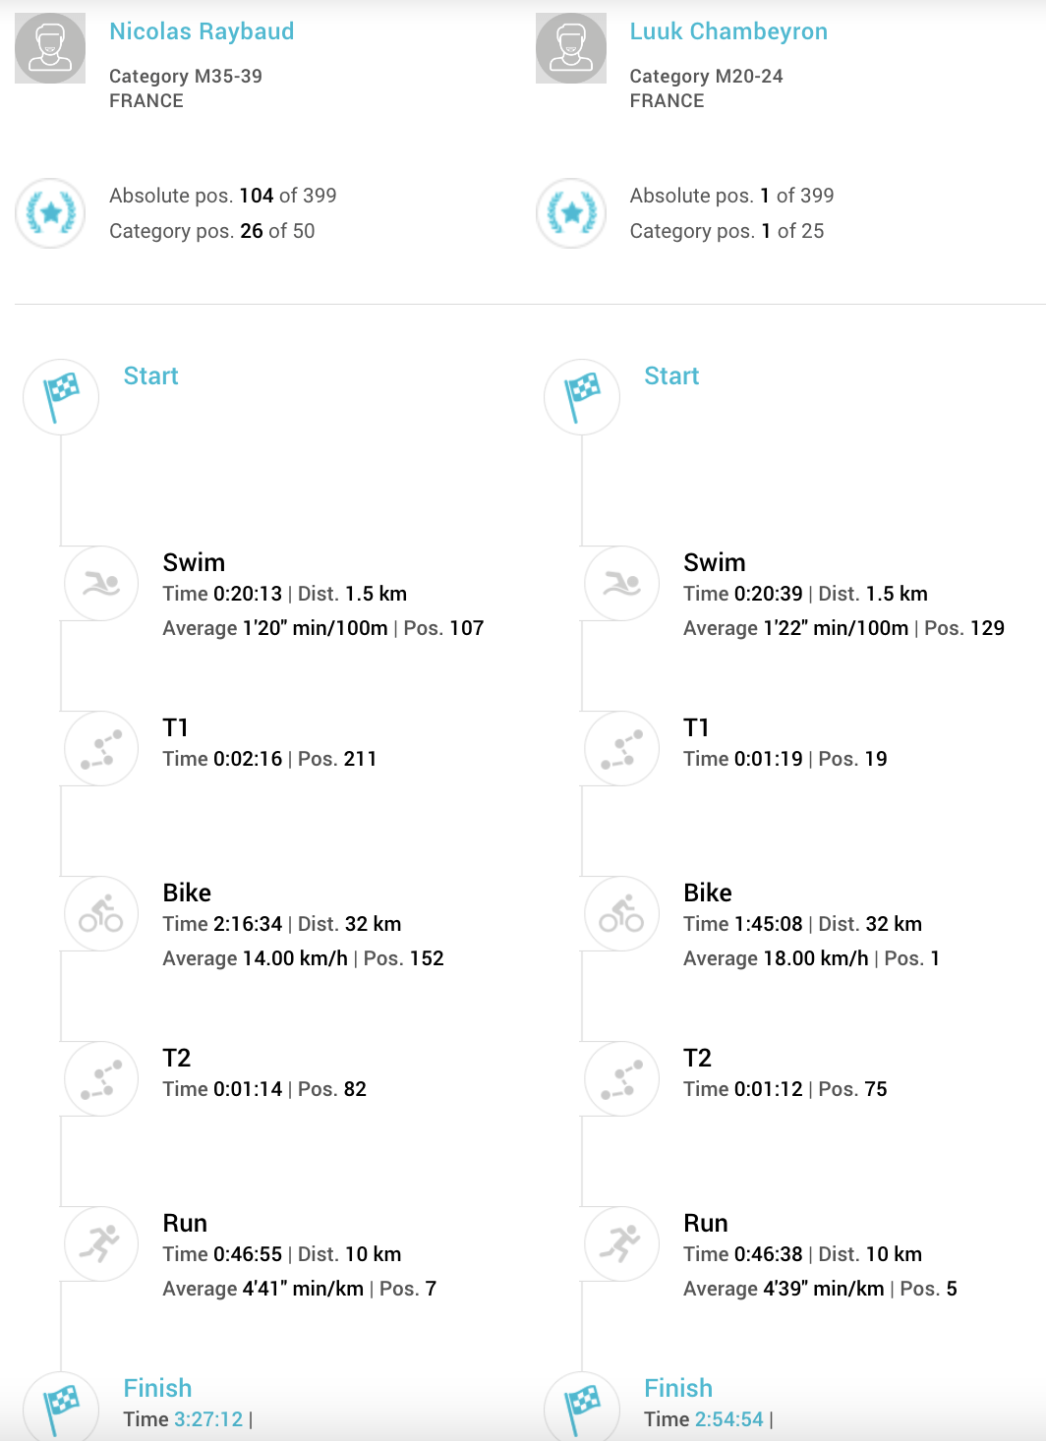Click Nicolas Raybaud's ranking laurel star badge
1046x1441 pixels.
pos(50,212)
